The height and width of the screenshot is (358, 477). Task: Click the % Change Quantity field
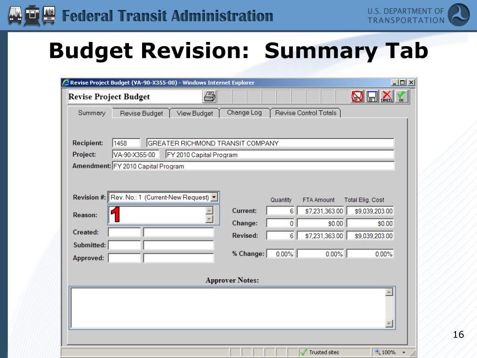tap(280, 254)
